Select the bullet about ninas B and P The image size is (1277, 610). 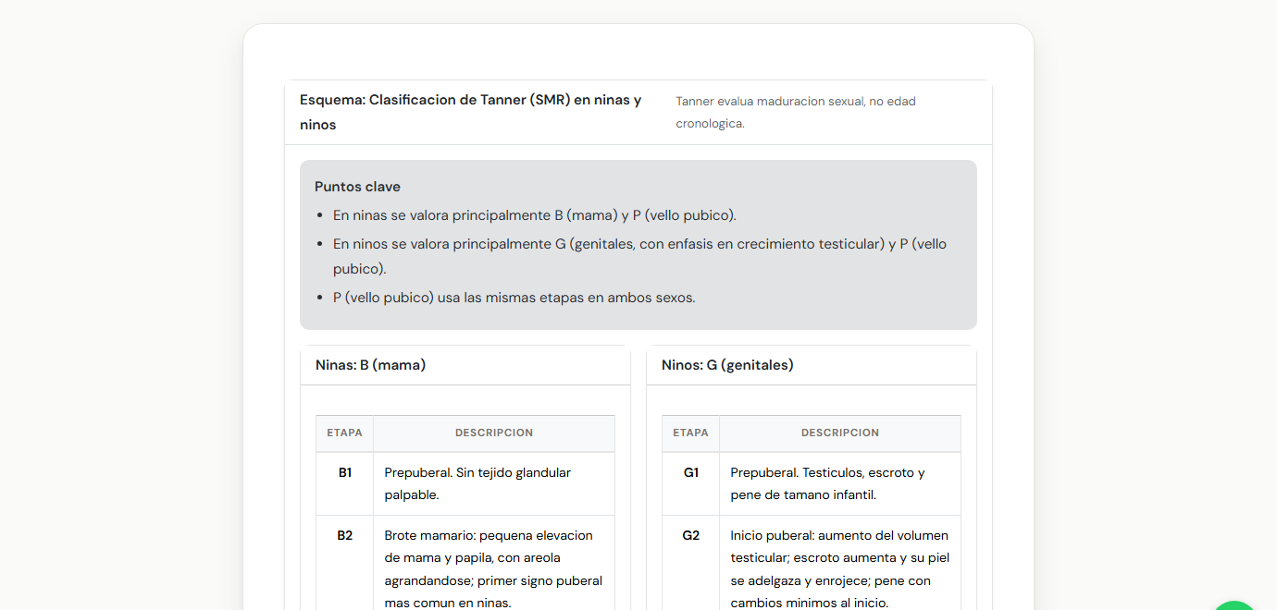pyautogui.click(x=534, y=215)
